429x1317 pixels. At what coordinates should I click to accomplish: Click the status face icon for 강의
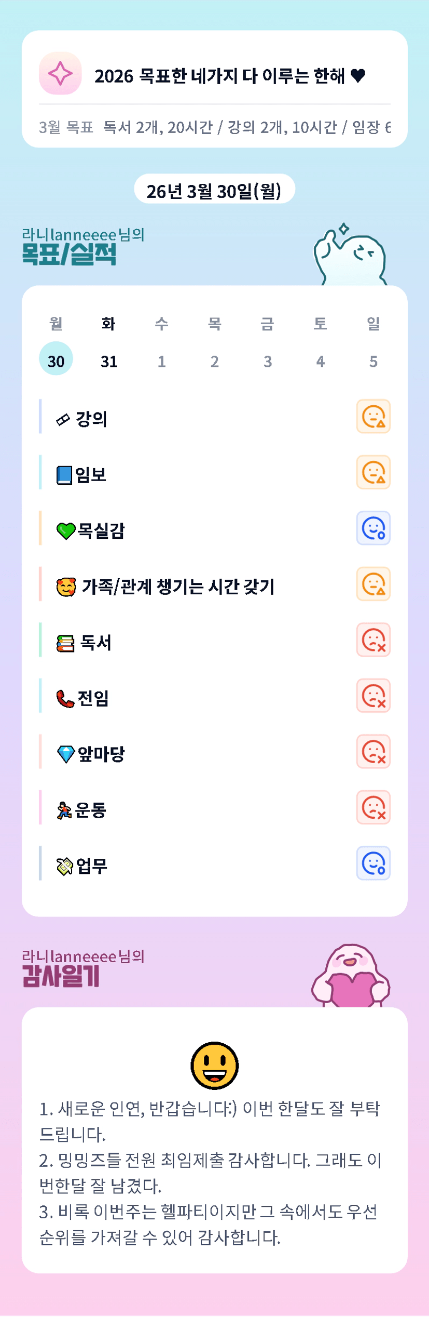[373, 417]
